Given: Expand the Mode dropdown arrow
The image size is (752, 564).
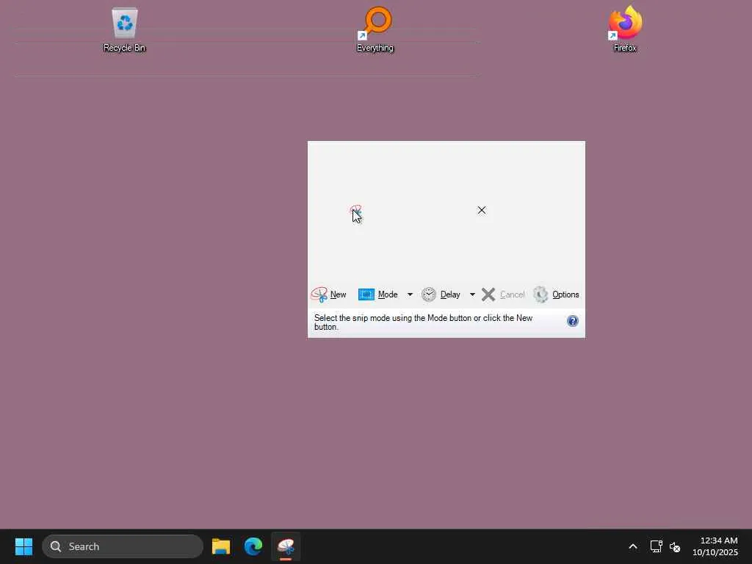Looking at the screenshot, I should 410,294.
